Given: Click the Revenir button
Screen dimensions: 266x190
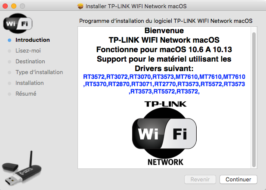Looking at the screenshot, I should click(200, 179).
